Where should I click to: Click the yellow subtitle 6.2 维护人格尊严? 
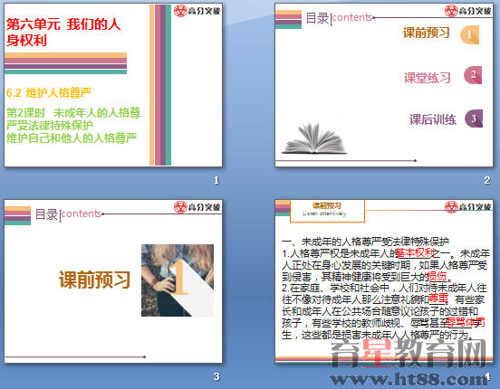[49, 92]
